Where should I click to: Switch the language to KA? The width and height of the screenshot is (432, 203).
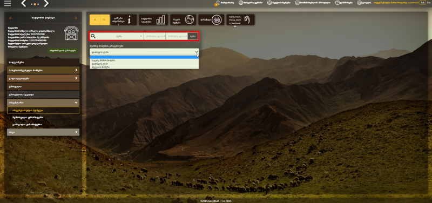pyautogui.click(x=422, y=3)
